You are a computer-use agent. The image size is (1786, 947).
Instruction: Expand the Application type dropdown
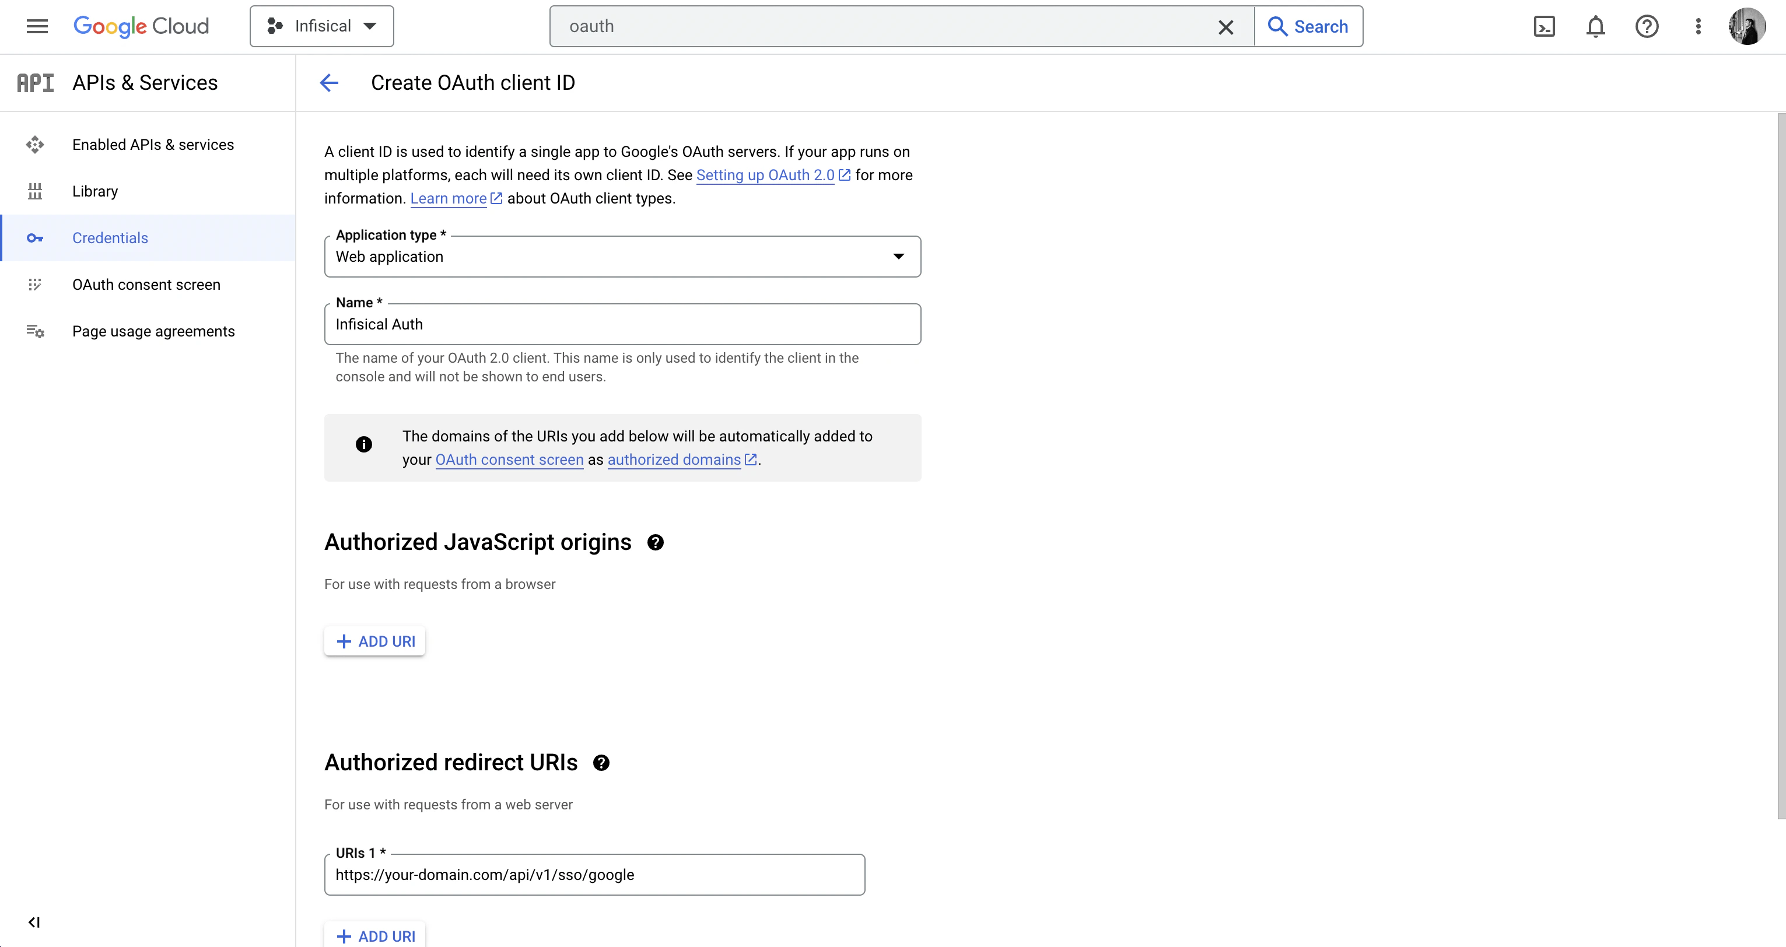[x=899, y=257]
